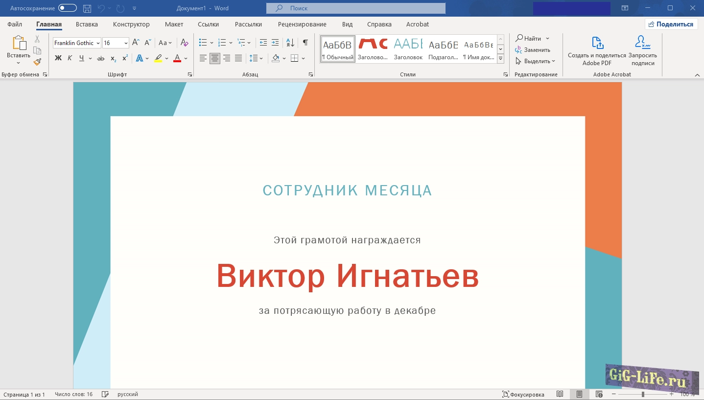Viewport: 704px width, 400px height.
Task: Sort text with the A-Я sort icon
Action: coord(290,43)
